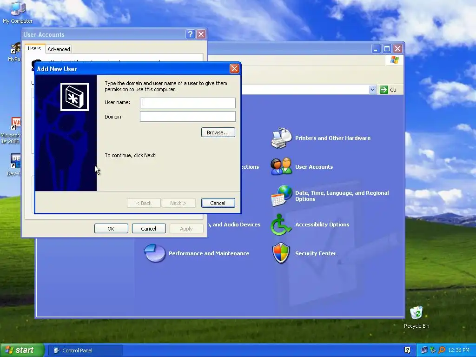The height and width of the screenshot is (357, 476).
Task: Click the Apply button in User Accounts
Action: coord(186,229)
